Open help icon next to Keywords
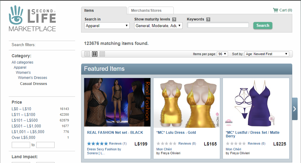 [x=208, y=19]
